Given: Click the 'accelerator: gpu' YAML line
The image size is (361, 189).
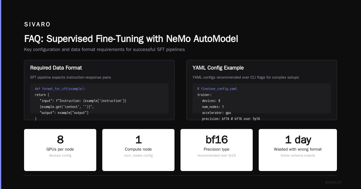Looking at the screenshot, I should [x=217, y=113].
